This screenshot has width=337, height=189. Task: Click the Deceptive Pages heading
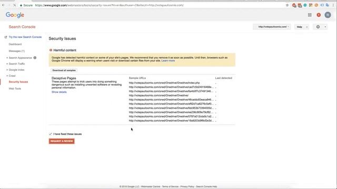[x=64, y=78]
